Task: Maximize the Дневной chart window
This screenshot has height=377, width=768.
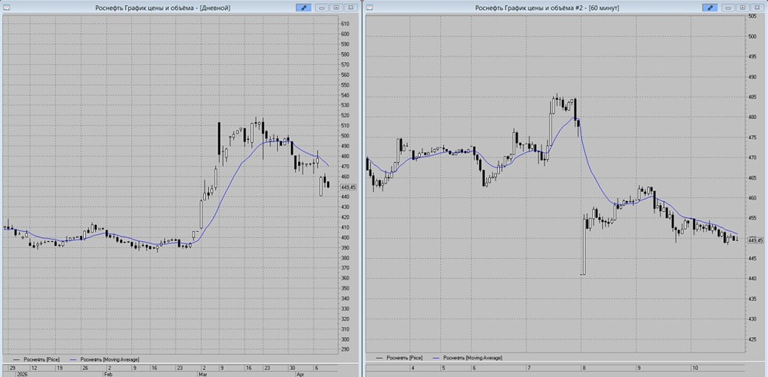Action: pos(336,8)
